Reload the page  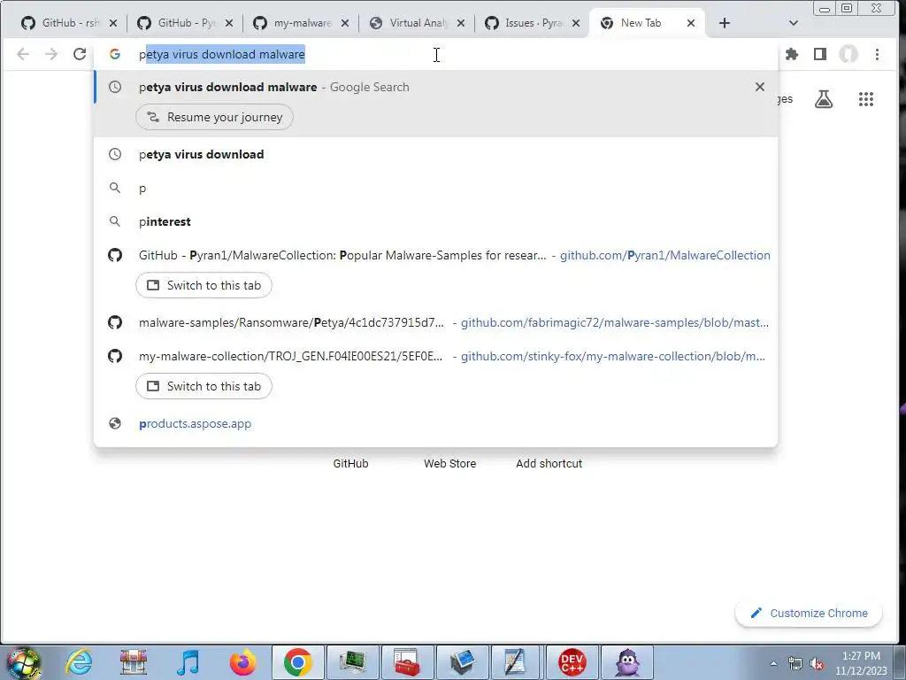click(80, 54)
